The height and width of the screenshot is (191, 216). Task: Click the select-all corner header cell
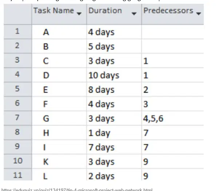tap(17, 14)
